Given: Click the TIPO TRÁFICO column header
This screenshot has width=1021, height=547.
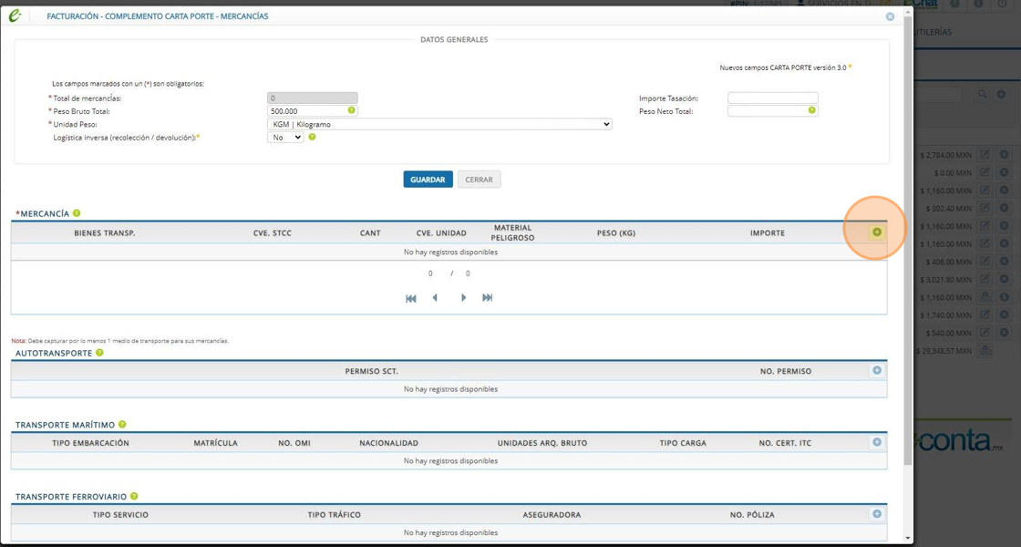Looking at the screenshot, I should pyautogui.click(x=334, y=514).
